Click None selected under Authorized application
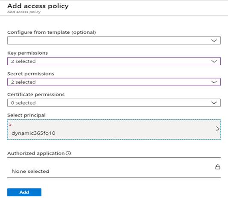This screenshot has width=228, height=198. (x=30, y=171)
